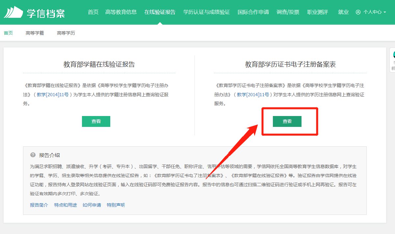Go to 职业测评 in the navigation

tap(317, 12)
